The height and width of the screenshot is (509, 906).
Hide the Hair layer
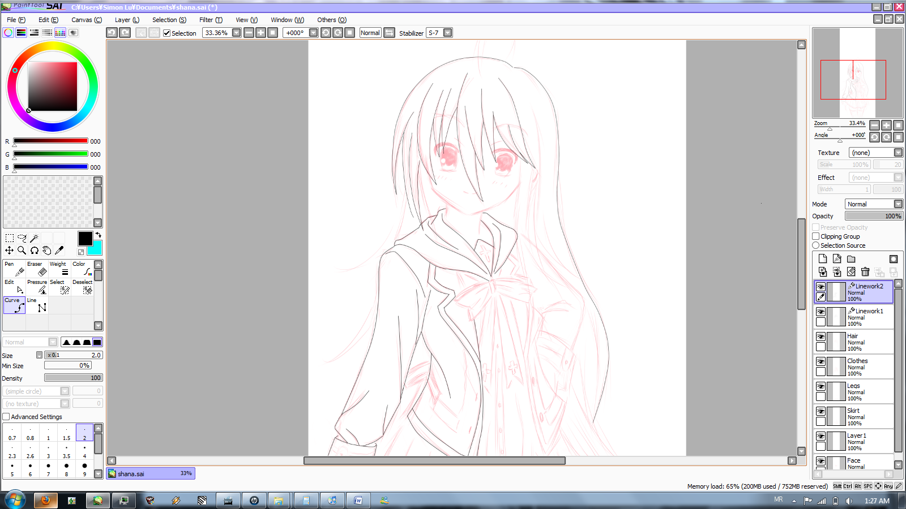820,337
